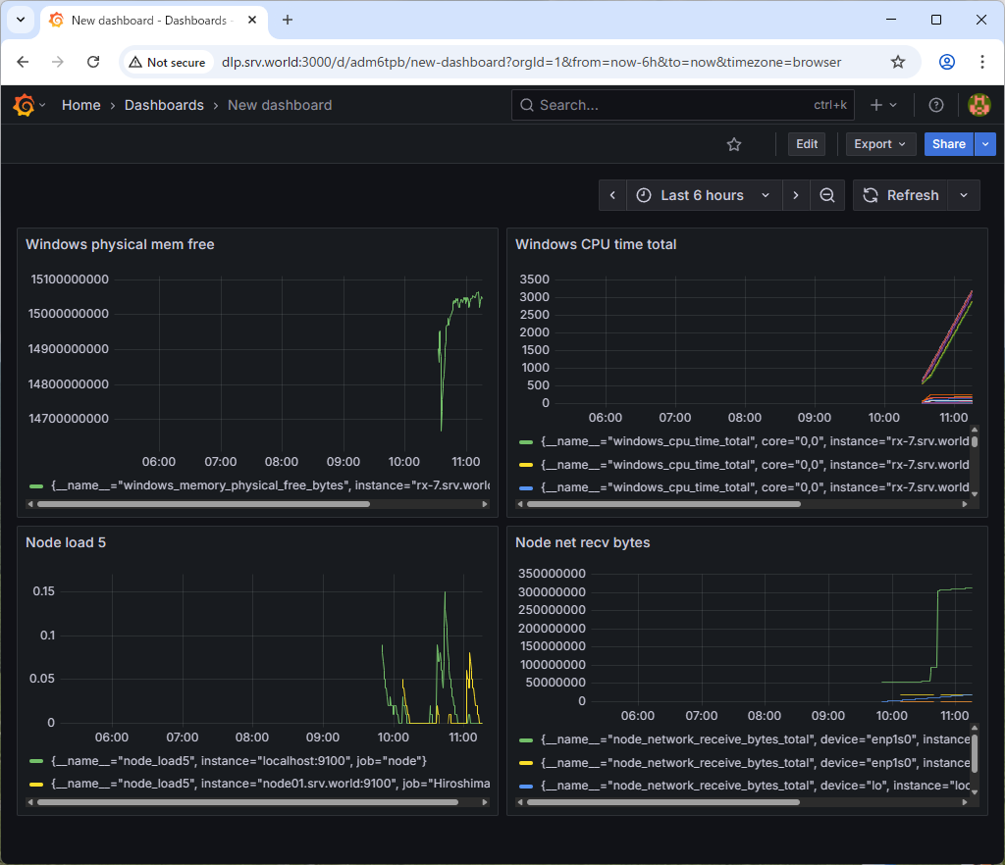Star this dashboard as favorite
Screen dimensions: 1005x865
[734, 144]
